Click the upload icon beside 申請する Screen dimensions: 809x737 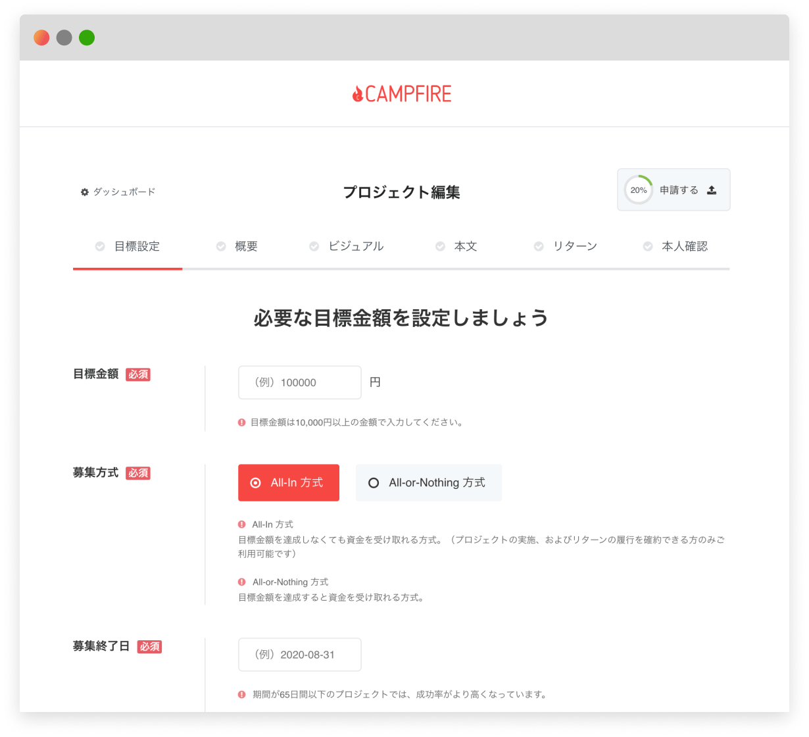coord(711,190)
